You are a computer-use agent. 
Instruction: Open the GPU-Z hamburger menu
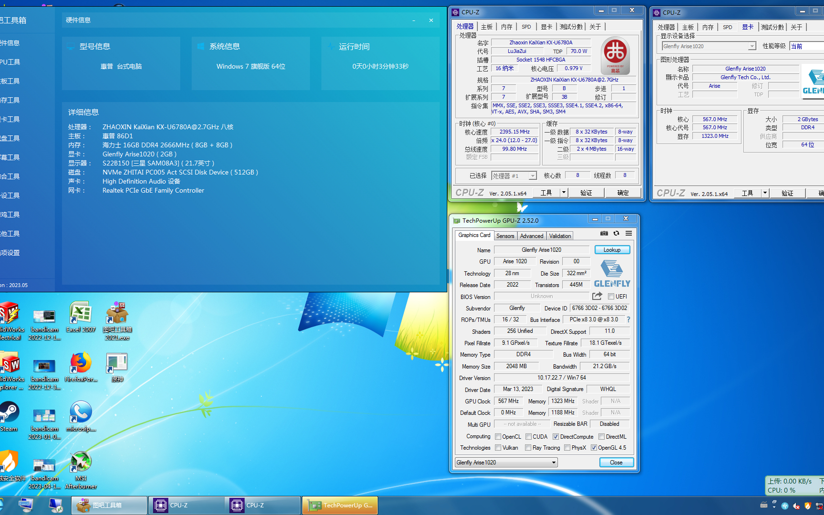click(628, 233)
